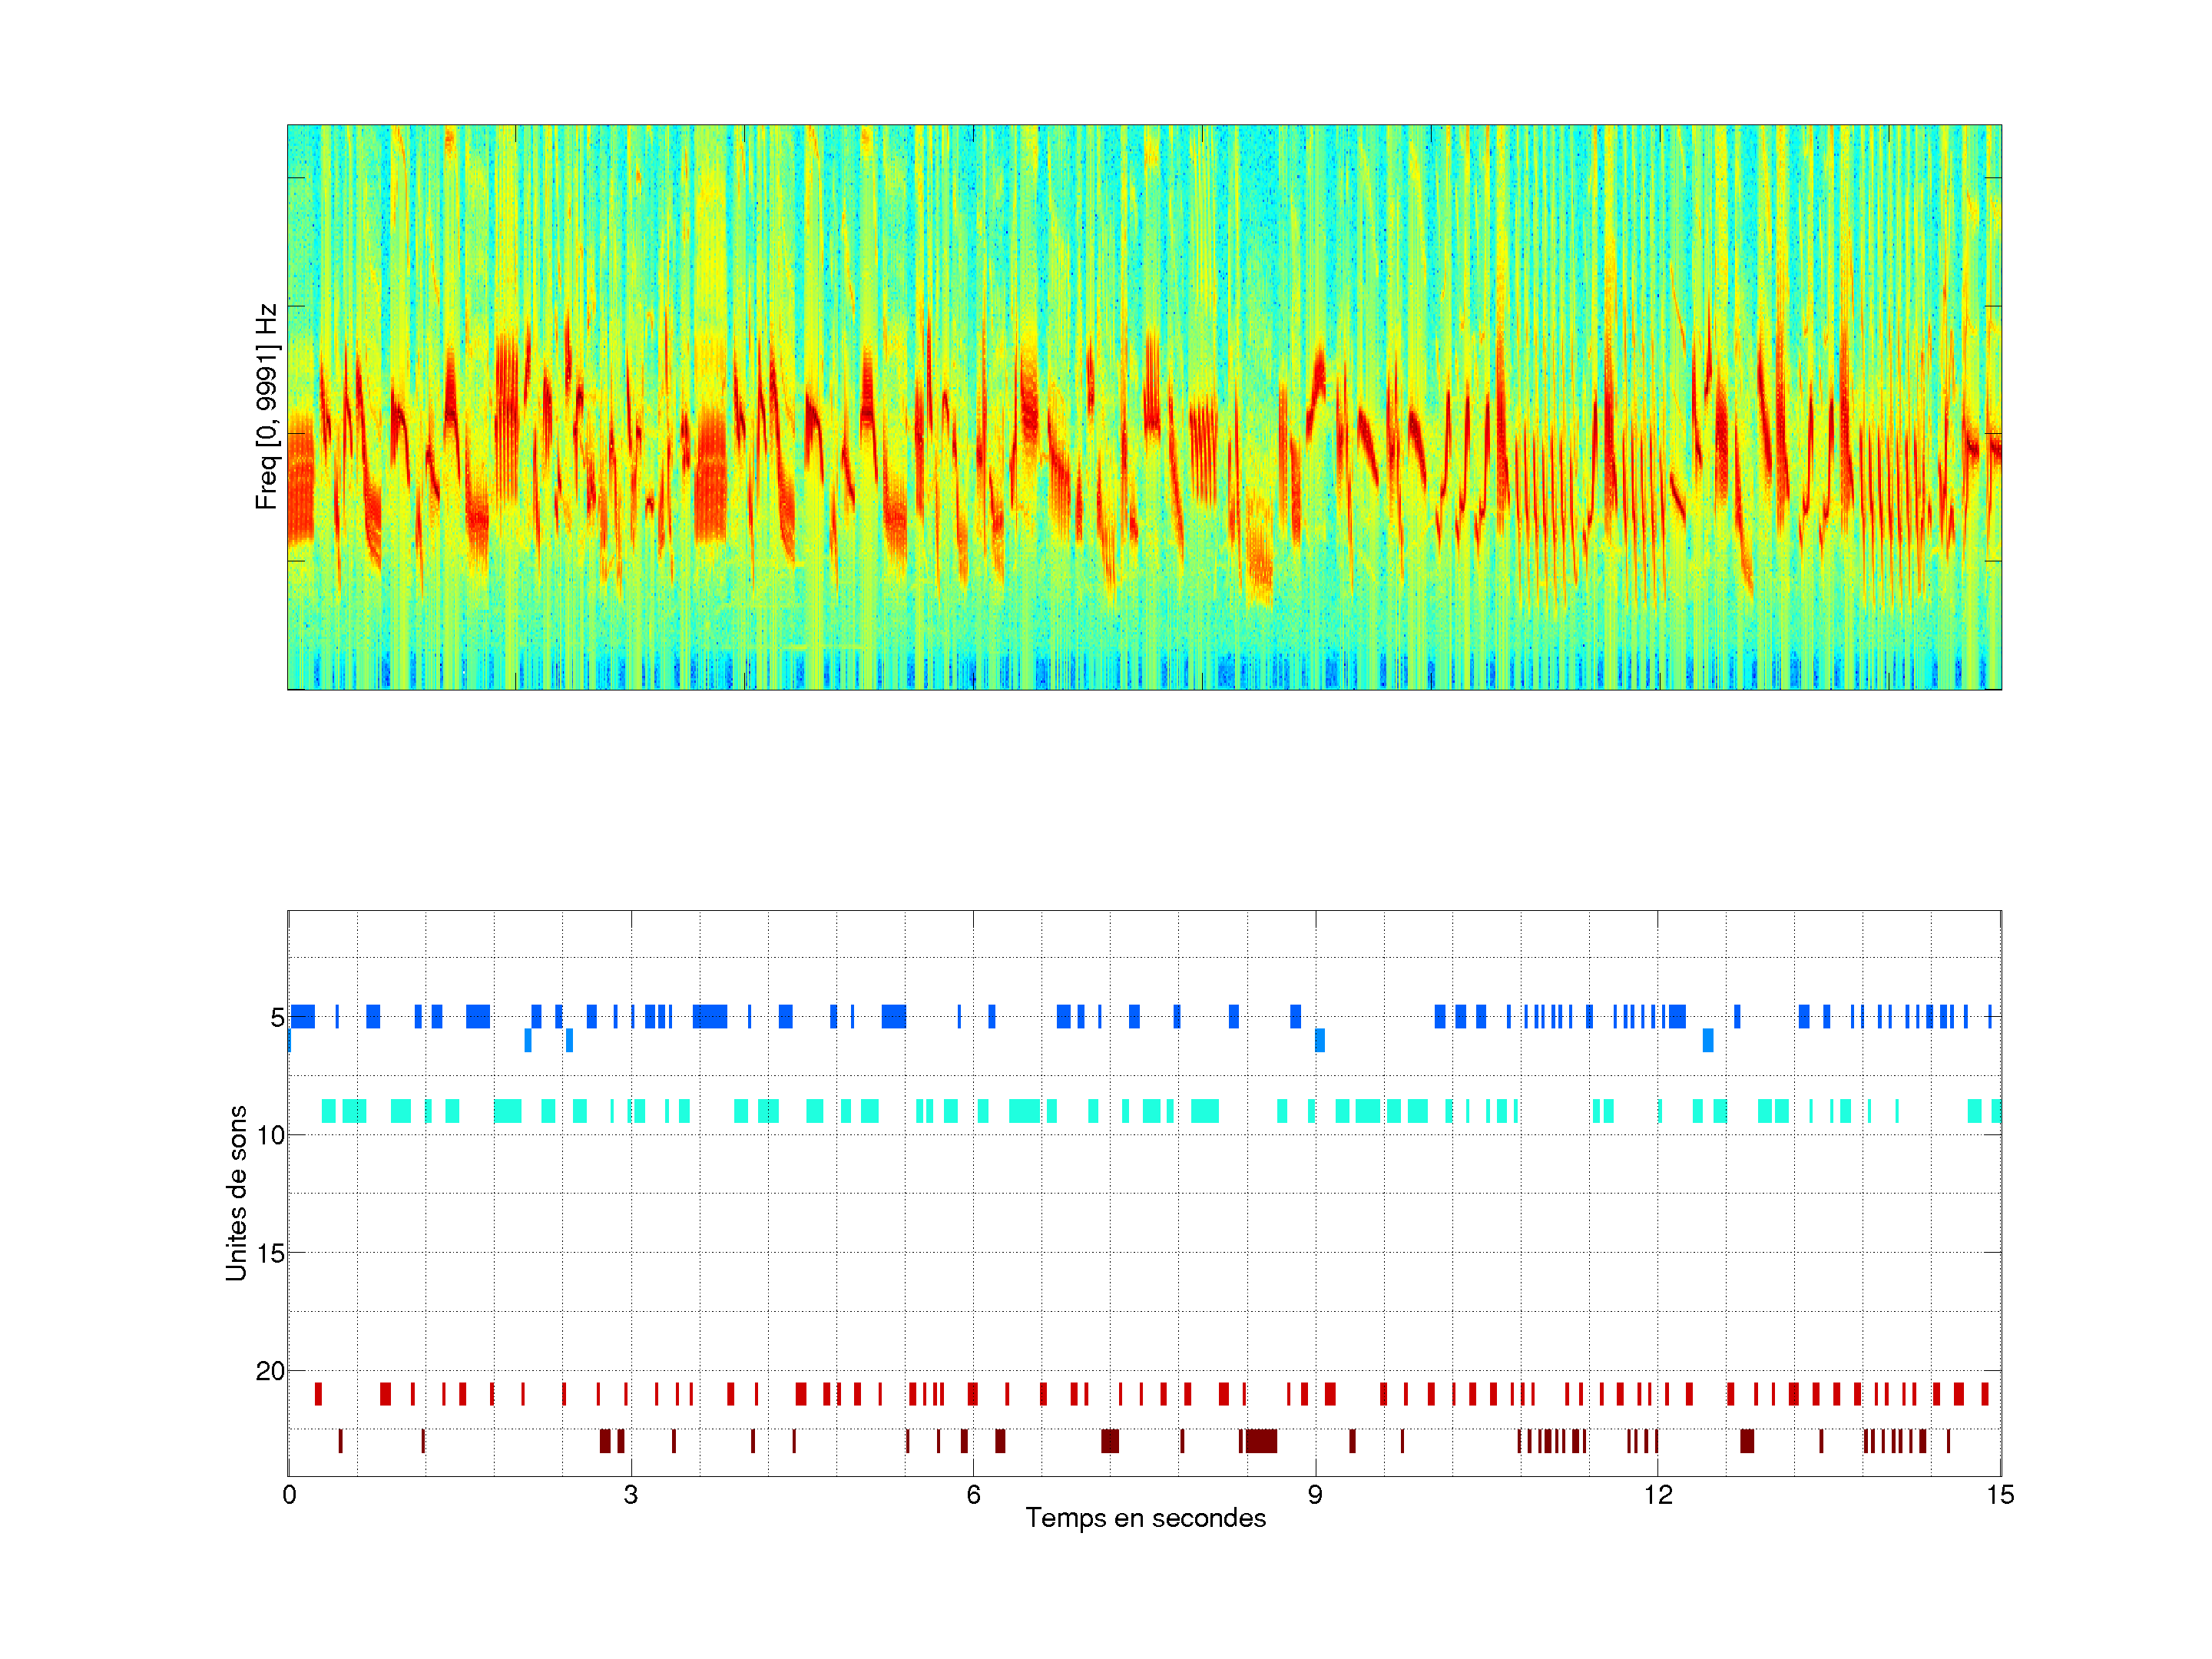This screenshot has width=2212, height=1659.
Task: Click the wide cyan bar just after 6 seconds
Action: (1025, 1111)
